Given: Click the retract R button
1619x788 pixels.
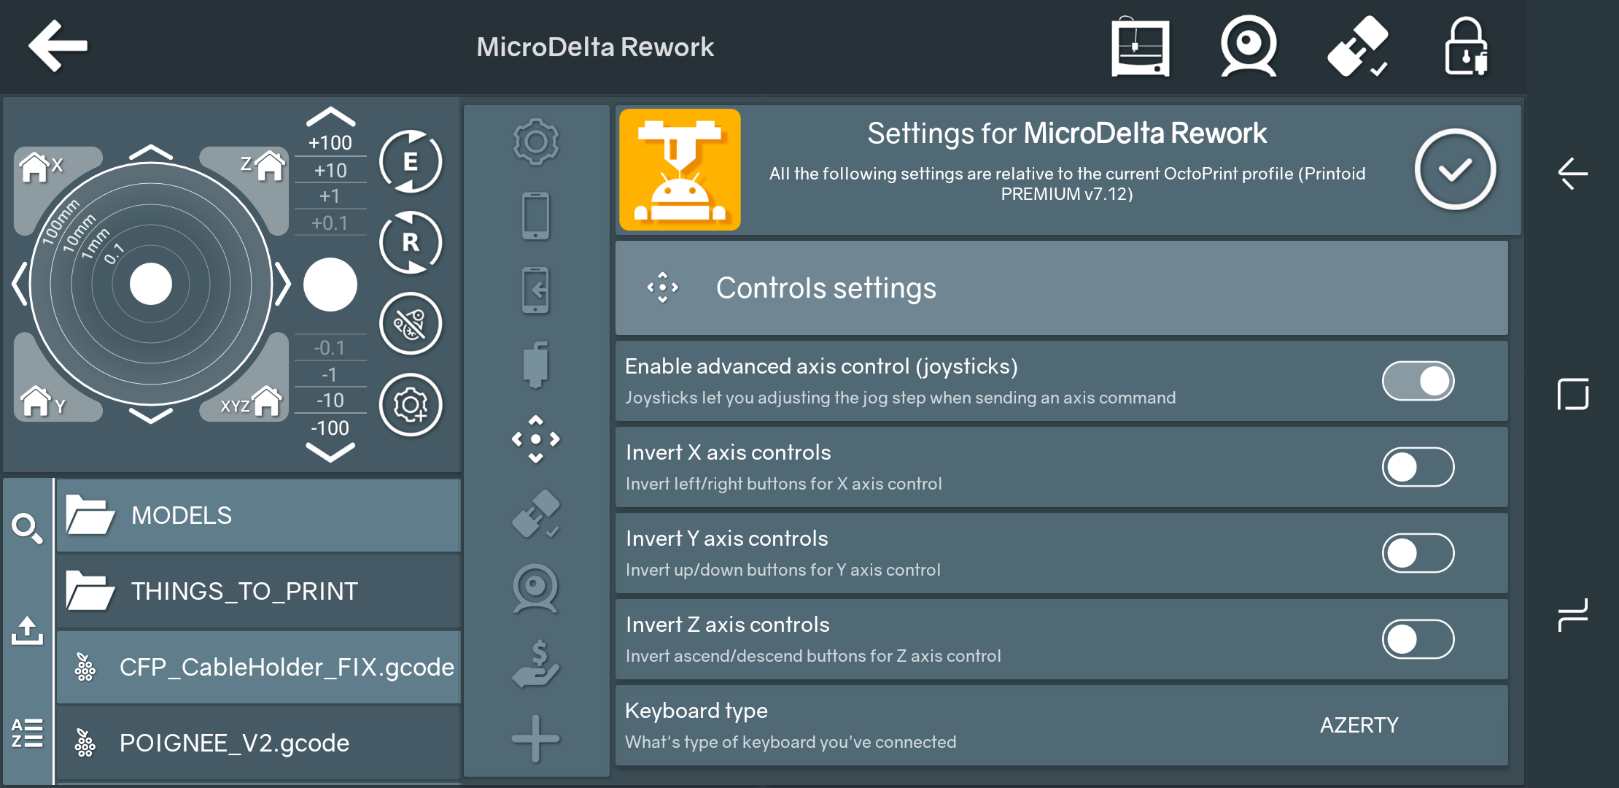Looking at the screenshot, I should click(x=411, y=242).
